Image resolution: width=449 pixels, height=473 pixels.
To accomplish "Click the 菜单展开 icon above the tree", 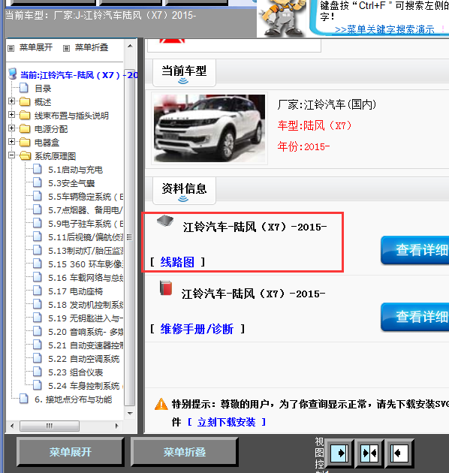I will tap(11, 48).
